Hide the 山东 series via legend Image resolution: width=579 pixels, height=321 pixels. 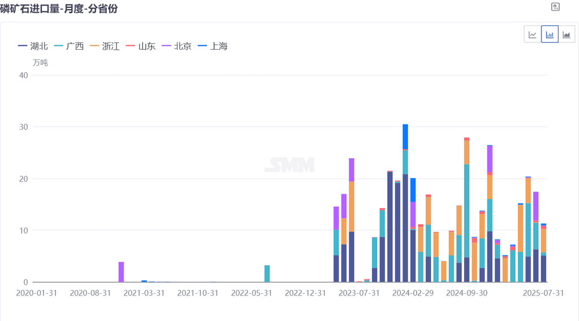pyautogui.click(x=141, y=46)
